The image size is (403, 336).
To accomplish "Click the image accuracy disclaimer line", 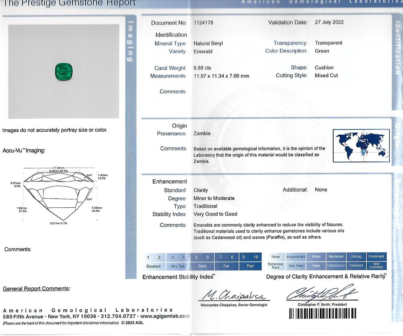I will tap(54, 130).
